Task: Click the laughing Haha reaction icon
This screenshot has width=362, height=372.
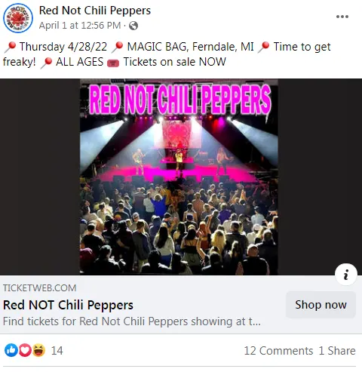Action: click(38, 350)
